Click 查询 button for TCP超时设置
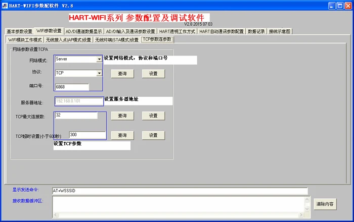This screenshot has width=354, height=222. (122, 135)
